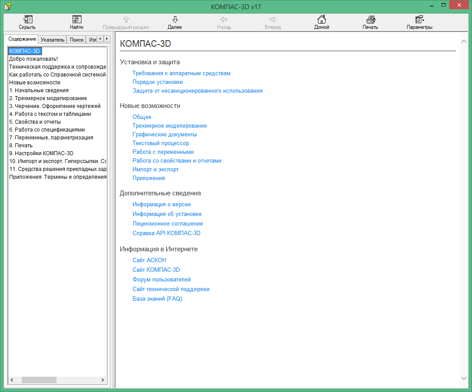Screen dimensions: 472x392
Task: Select Приложения. Термины и определения
Action: pyautogui.click(x=57, y=177)
